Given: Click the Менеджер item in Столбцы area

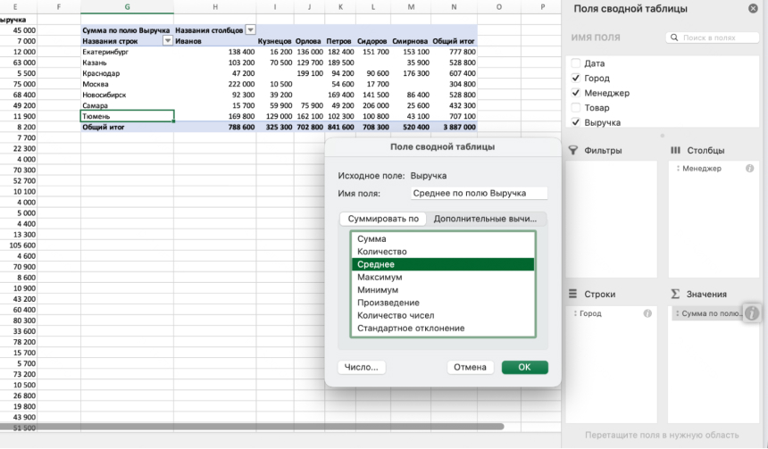Looking at the screenshot, I should click(x=714, y=169).
